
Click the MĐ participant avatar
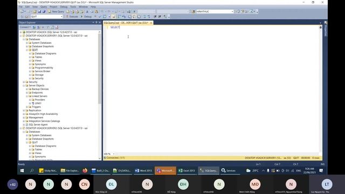click(x=255, y=184)
